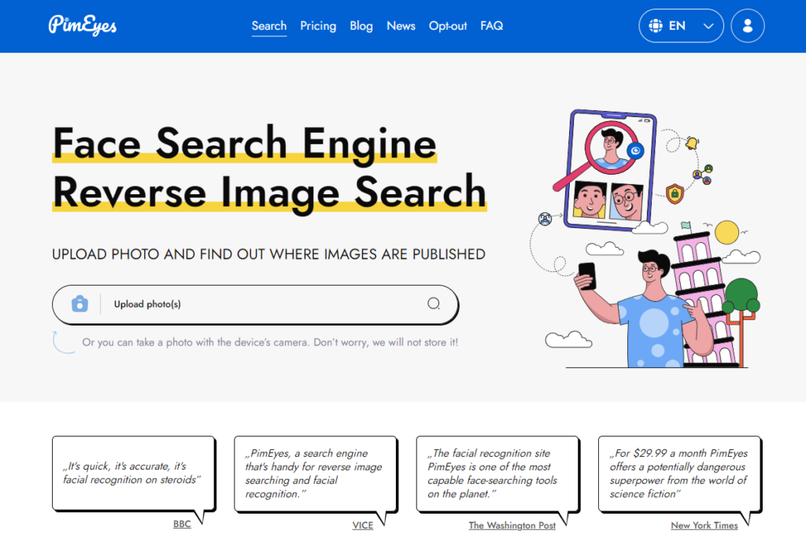Follow The Washington Post link
Screen dimensions: 806x538
pos(512,525)
